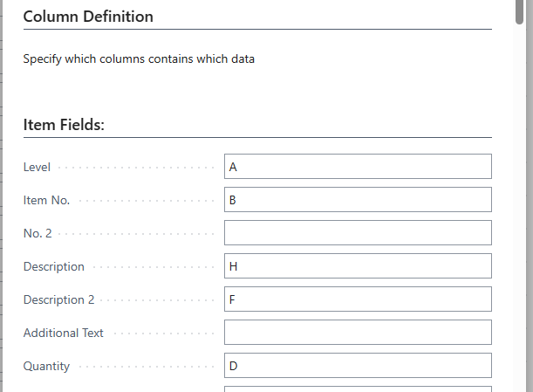Click the Quantity field label
This screenshot has height=392, width=533.
click(x=46, y=367)
